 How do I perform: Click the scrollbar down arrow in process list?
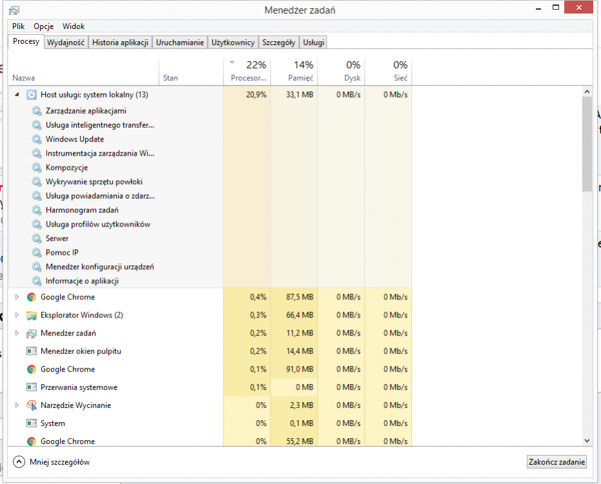point(587,440)
